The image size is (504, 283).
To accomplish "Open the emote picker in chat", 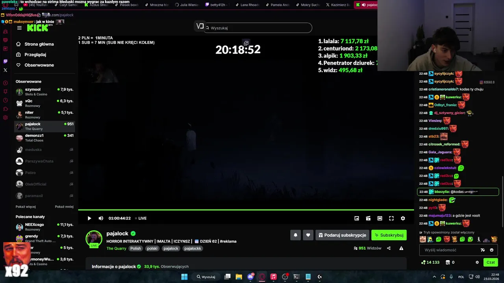I will (x=491, y=250).
